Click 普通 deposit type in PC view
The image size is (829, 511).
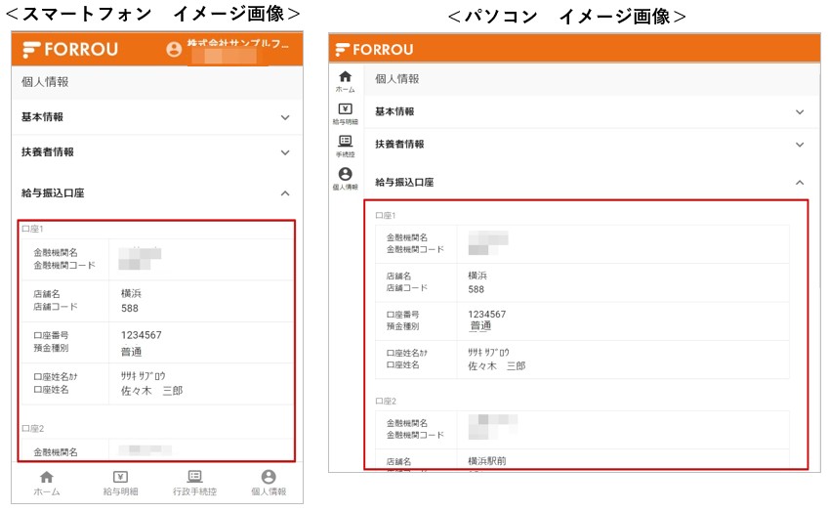pos(480,326)
